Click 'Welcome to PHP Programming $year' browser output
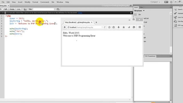 pos(79,36)
